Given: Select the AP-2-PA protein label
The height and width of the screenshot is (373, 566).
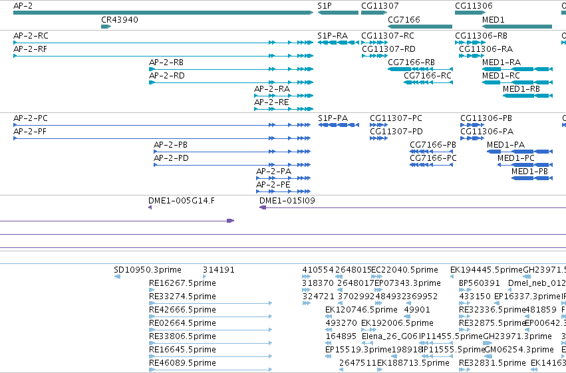Looking at the screenshot, I should pos(273,172).
